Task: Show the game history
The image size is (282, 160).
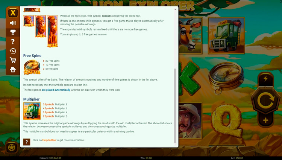Action: [x=13, y=51]
